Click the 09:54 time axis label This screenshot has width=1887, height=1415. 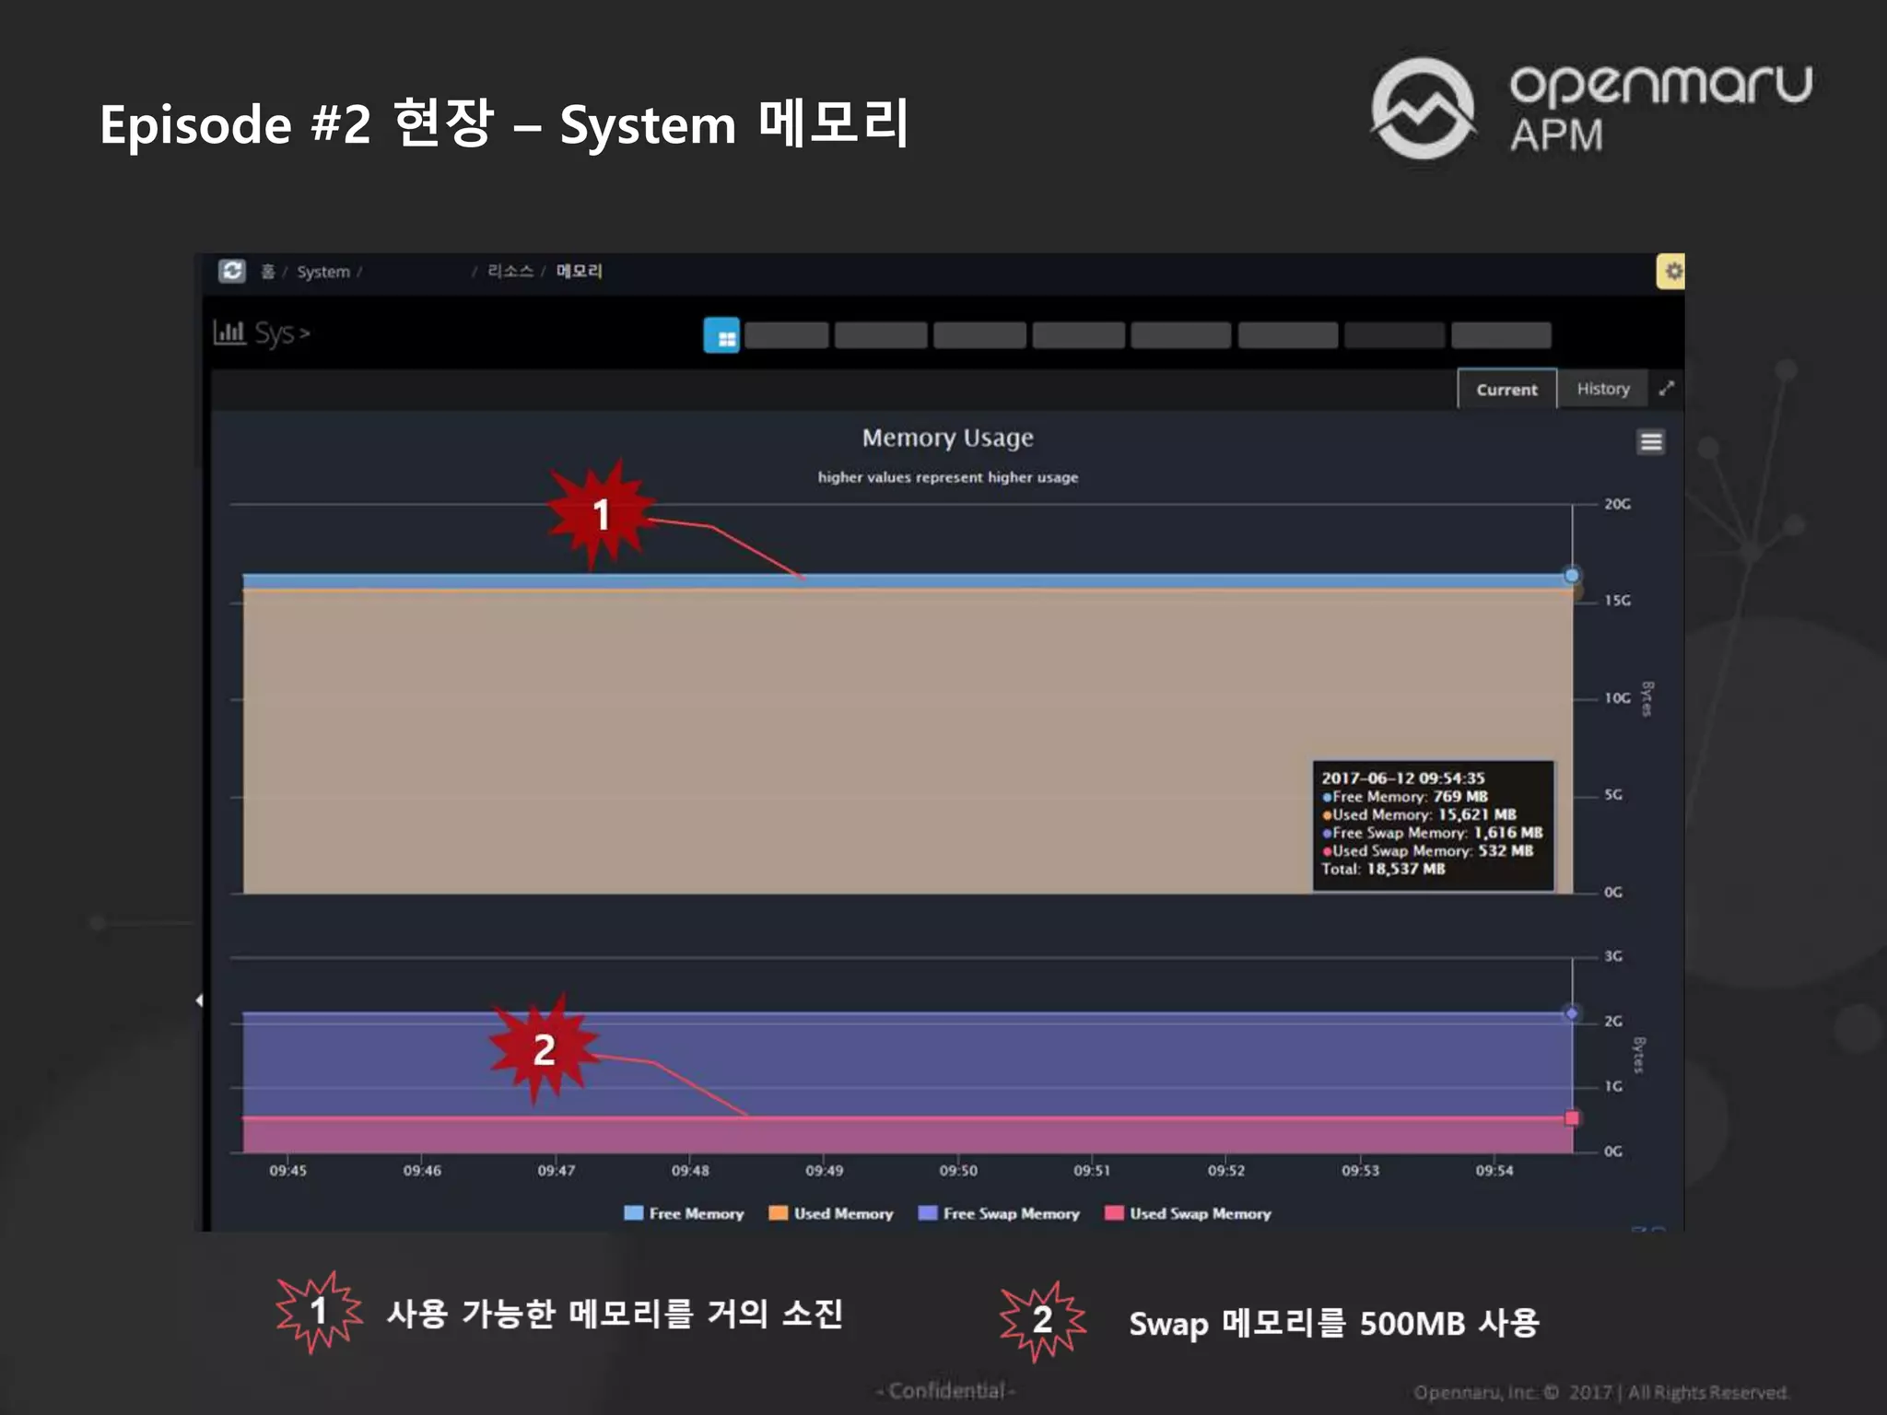click(x=1494, y=1170)
